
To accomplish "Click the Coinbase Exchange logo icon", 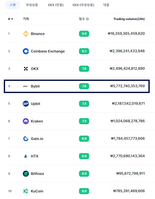I will 26,51.
